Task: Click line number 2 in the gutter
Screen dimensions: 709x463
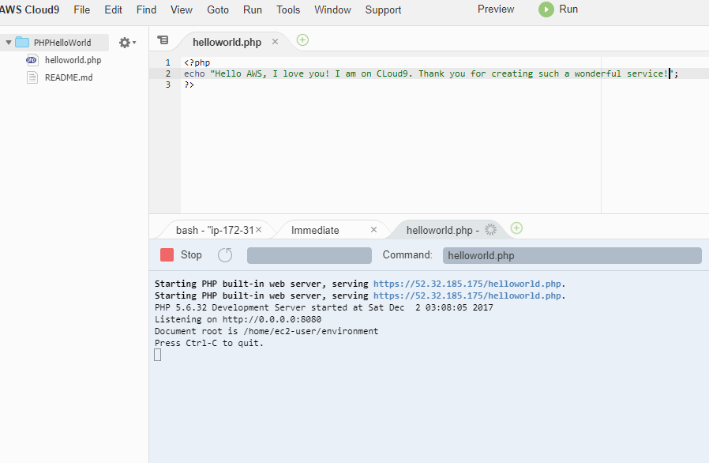Action: 167,73
